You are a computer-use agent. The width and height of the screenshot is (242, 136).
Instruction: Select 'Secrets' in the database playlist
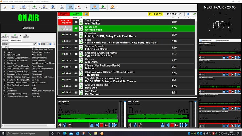28,49
